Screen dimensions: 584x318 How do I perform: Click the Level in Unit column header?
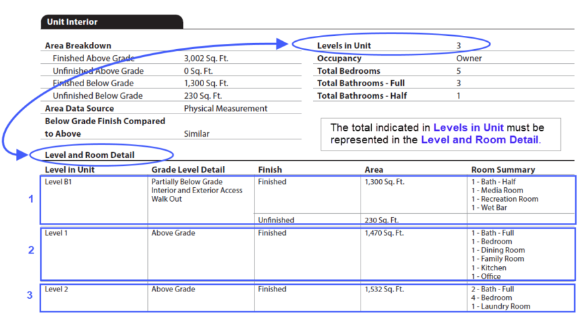(x=70, y=170)
